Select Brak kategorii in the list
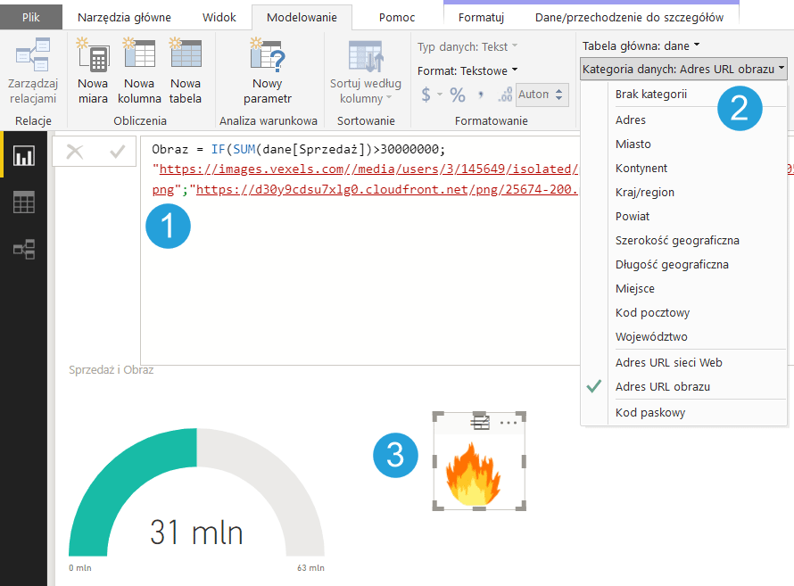This screenshot has height=586, width=794. click(x=650, y=94)
